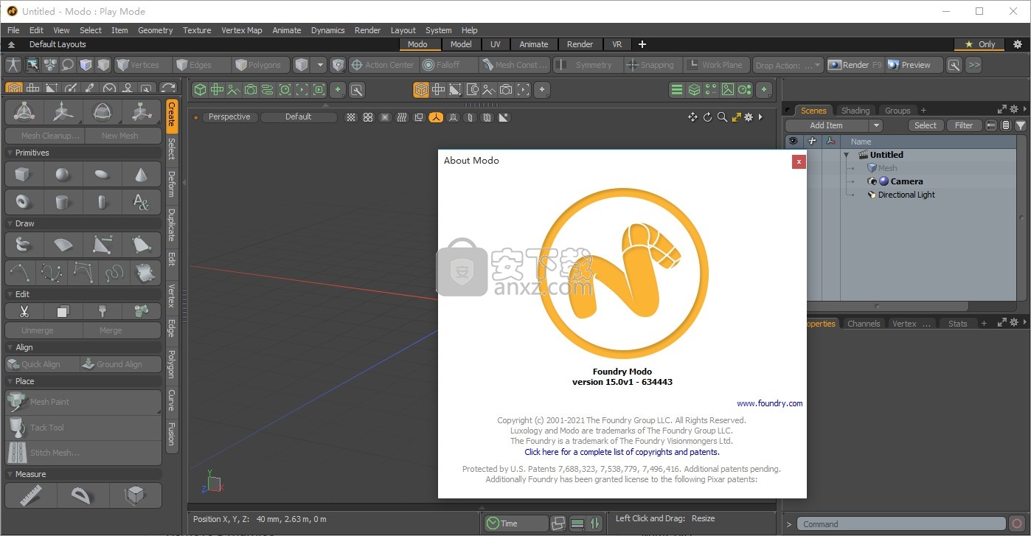Click the pan view icon in viewport
The height and width of the screenshot is (536, 1031).
692,117
